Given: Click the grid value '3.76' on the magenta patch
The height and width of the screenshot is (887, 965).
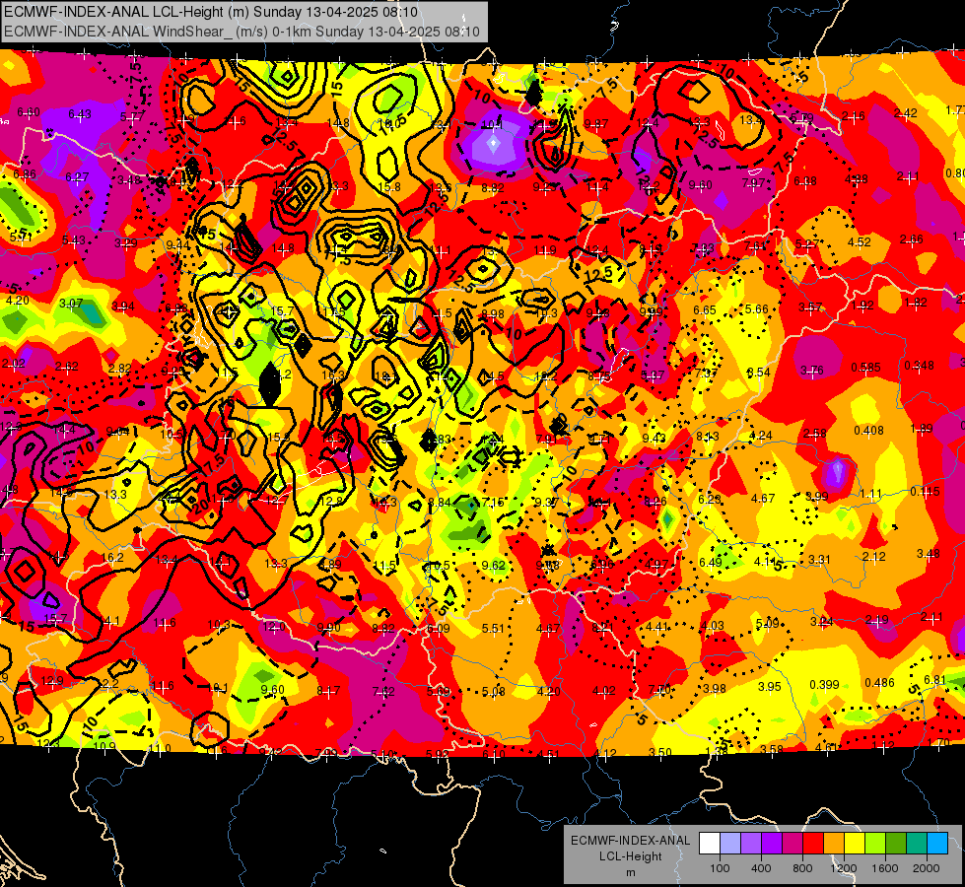Looking at the screenshot, I should pos(812,370).
